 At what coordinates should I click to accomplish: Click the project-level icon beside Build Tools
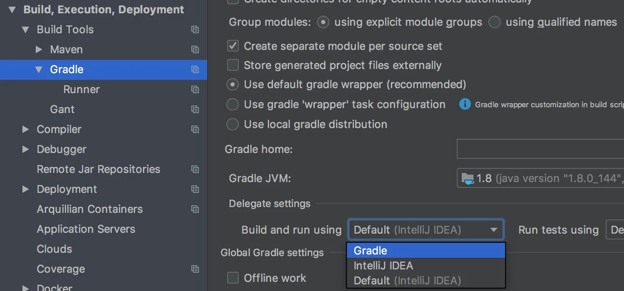pyautogui.click(x=195, y=30)
